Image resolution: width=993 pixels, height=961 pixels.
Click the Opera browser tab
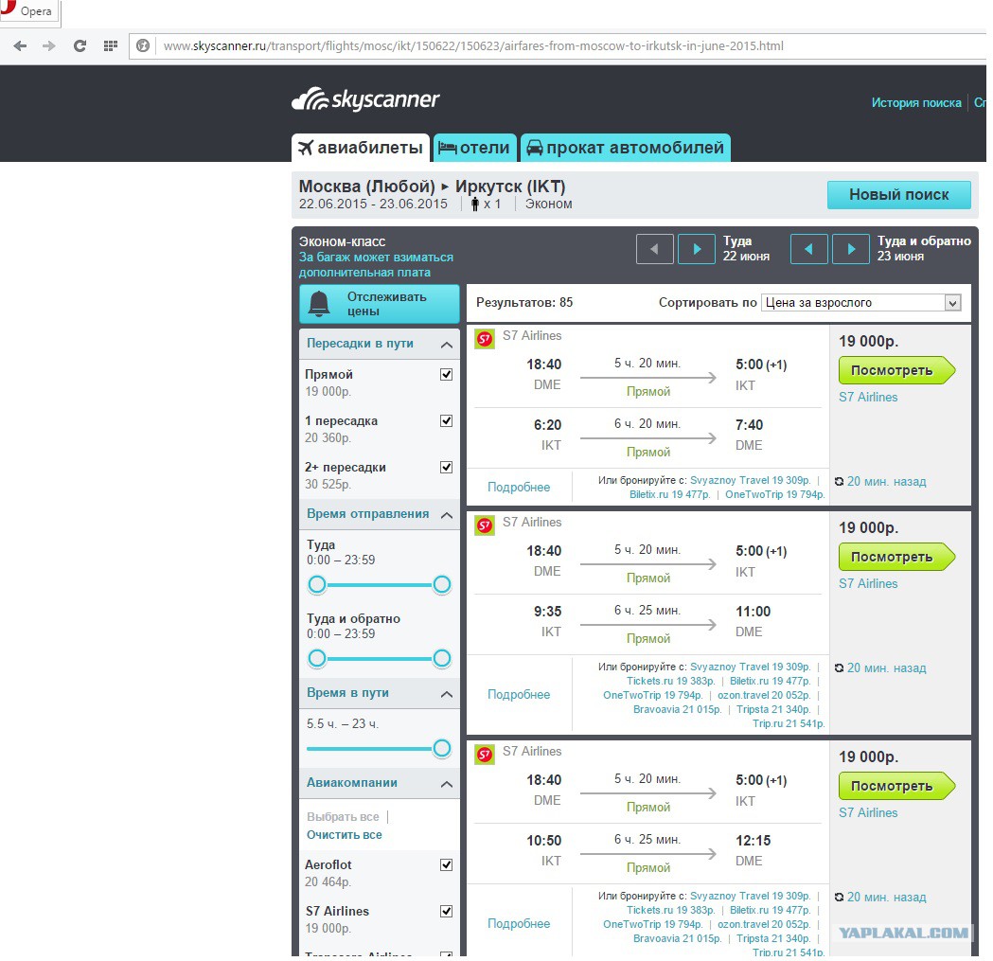29,11
